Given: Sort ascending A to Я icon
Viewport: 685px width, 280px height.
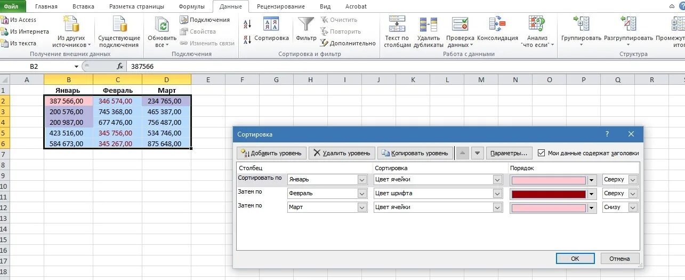Looking at the screenshot, I should [x=247, y=24].
